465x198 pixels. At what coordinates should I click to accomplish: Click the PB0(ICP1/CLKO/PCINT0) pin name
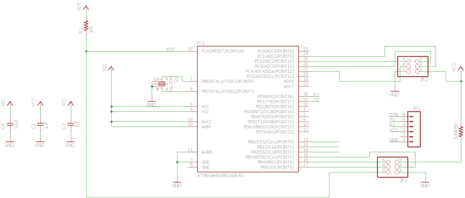pos(271,142)
